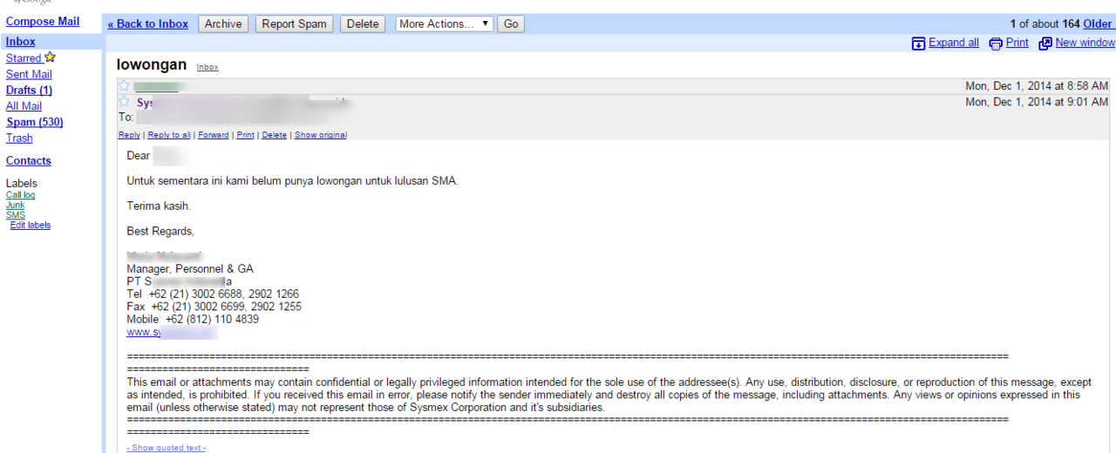Expand the first collapsed message header
This screenshot has height=453, width=1116.
[558, 86]
